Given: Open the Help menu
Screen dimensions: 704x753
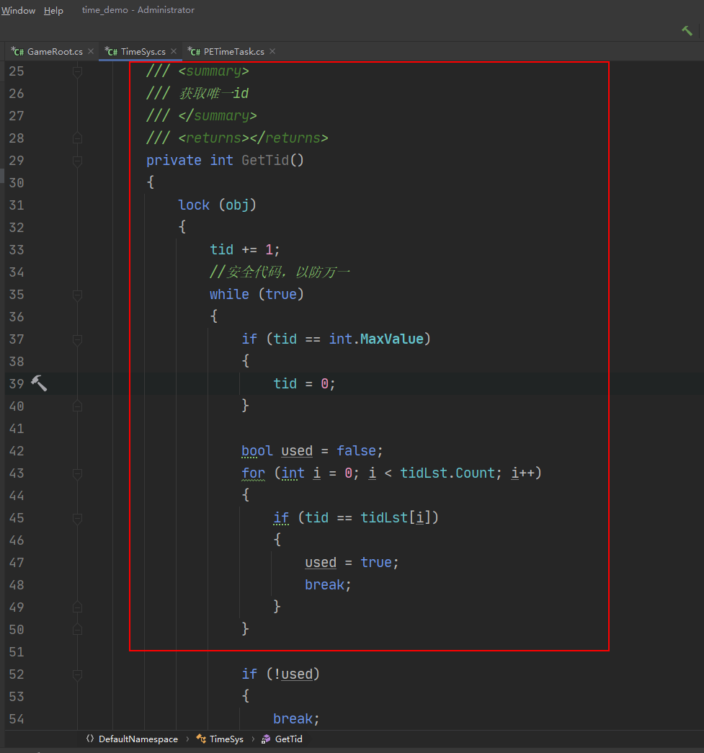Looking at the screenshot, I should 53,10.
